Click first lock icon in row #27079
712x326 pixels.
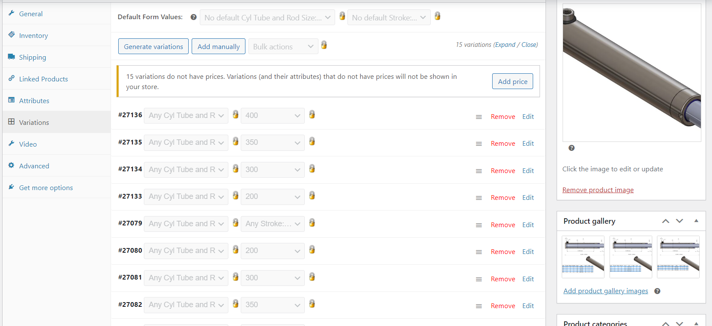tap(235, 222)
